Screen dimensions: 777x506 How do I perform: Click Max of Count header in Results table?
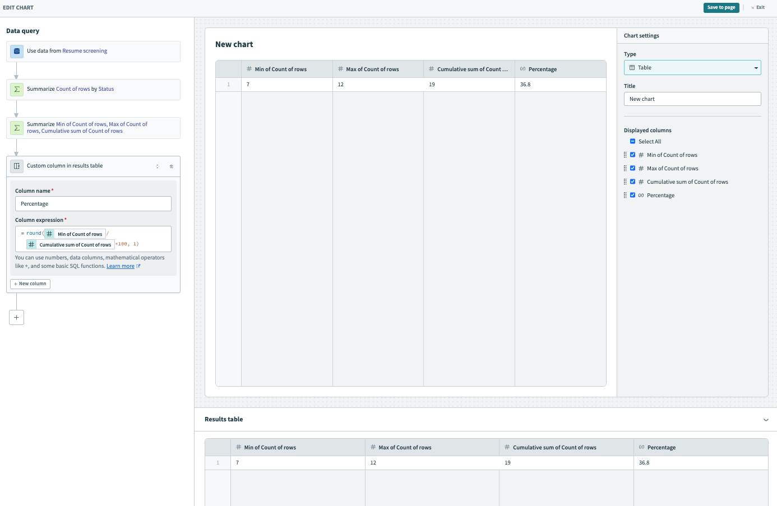tap(405, 448)
